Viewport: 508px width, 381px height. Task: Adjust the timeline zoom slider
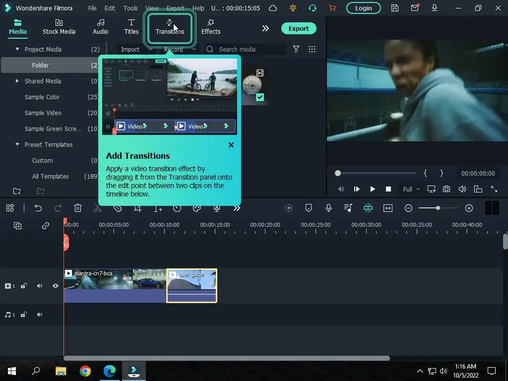pyautogui.click(x=438, y=208)
